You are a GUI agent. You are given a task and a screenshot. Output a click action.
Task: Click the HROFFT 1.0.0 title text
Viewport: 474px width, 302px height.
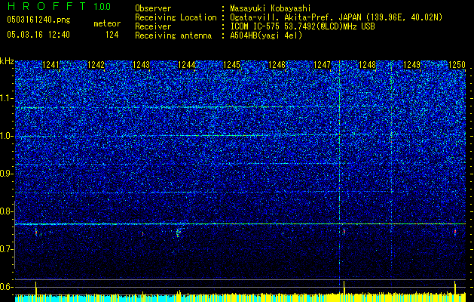59,6
